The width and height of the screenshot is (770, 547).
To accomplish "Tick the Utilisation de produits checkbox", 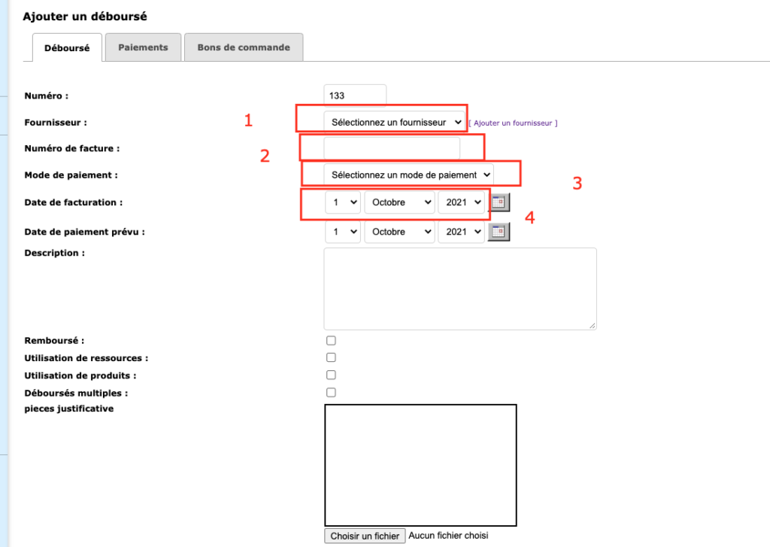I will (331, 375).
